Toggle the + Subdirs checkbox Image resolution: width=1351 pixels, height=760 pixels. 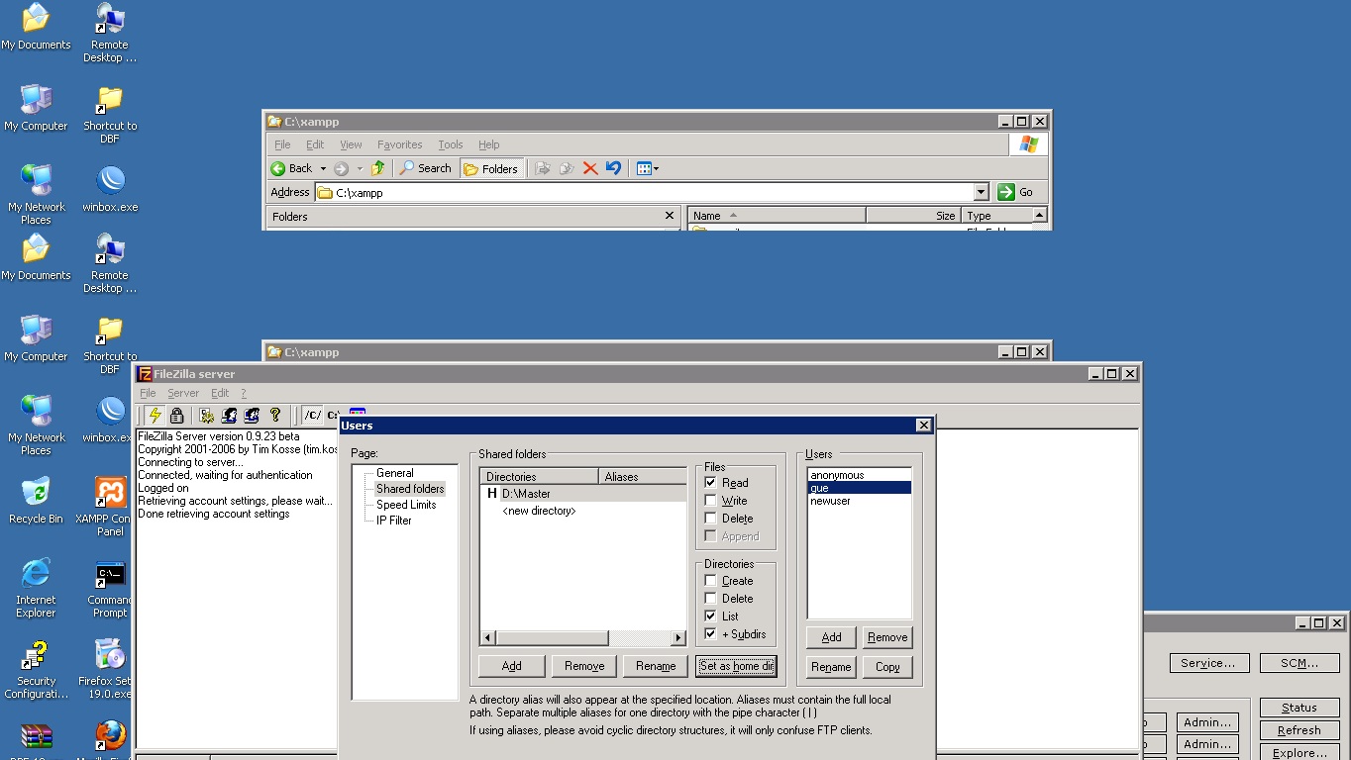(x=710, y=634)
